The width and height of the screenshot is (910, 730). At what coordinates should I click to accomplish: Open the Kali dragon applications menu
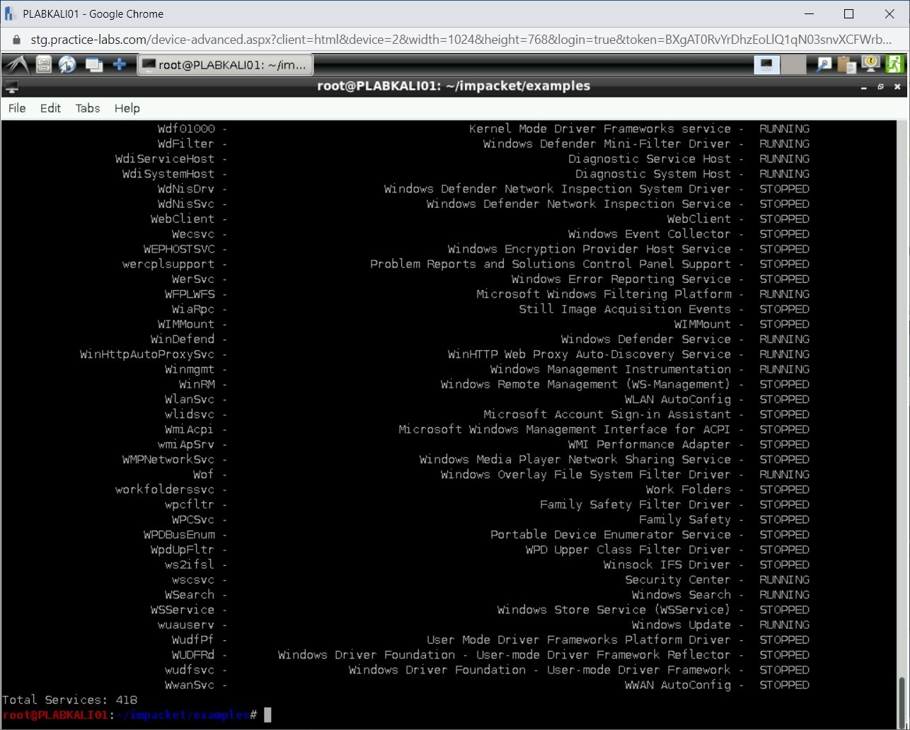[17, 65]
